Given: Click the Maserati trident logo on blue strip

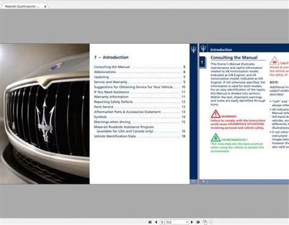Looking at the screenshot, I should click(x=194, y=49).
